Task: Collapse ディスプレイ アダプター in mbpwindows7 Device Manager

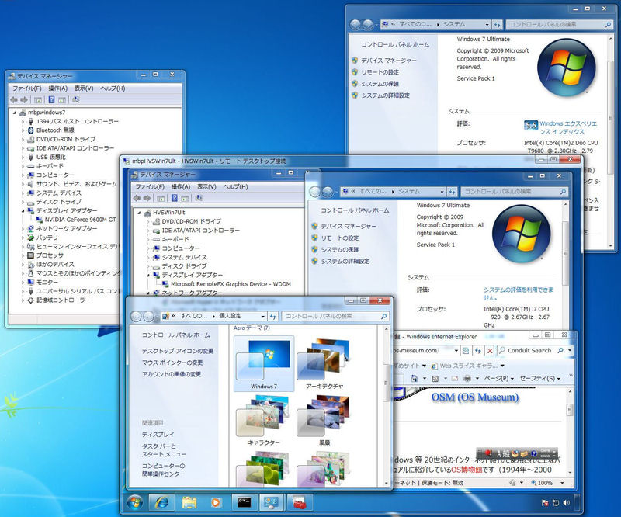Action: click(x=23, y=211)
